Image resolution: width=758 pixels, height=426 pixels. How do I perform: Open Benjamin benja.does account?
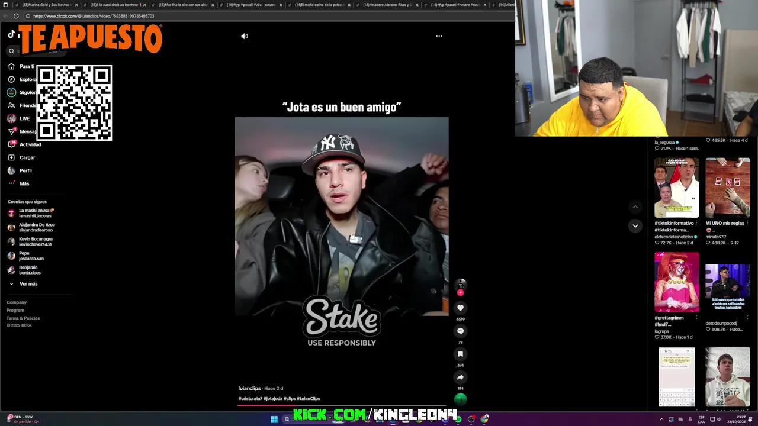[x=24, y=270]
